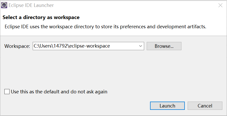Click the separator line under the description banner
The height and width of the screenshot is (116, 227).
click(113, 36)
